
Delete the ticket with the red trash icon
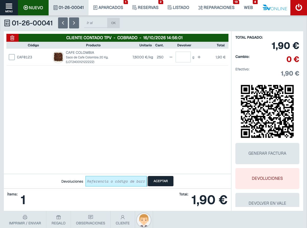tap(12, 38)
